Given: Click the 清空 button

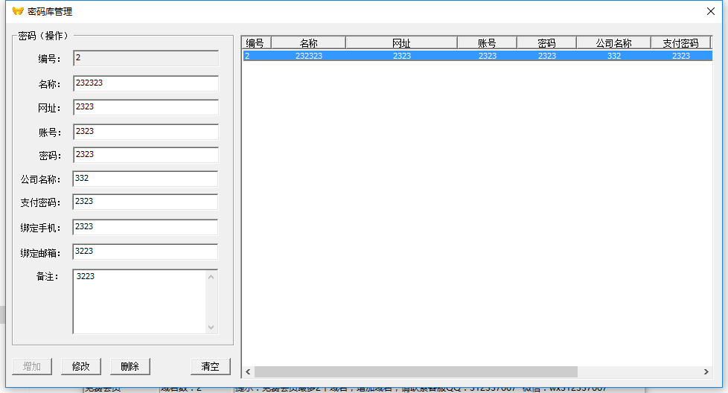Looking at the screenshot, I should [x=210, y=366].
